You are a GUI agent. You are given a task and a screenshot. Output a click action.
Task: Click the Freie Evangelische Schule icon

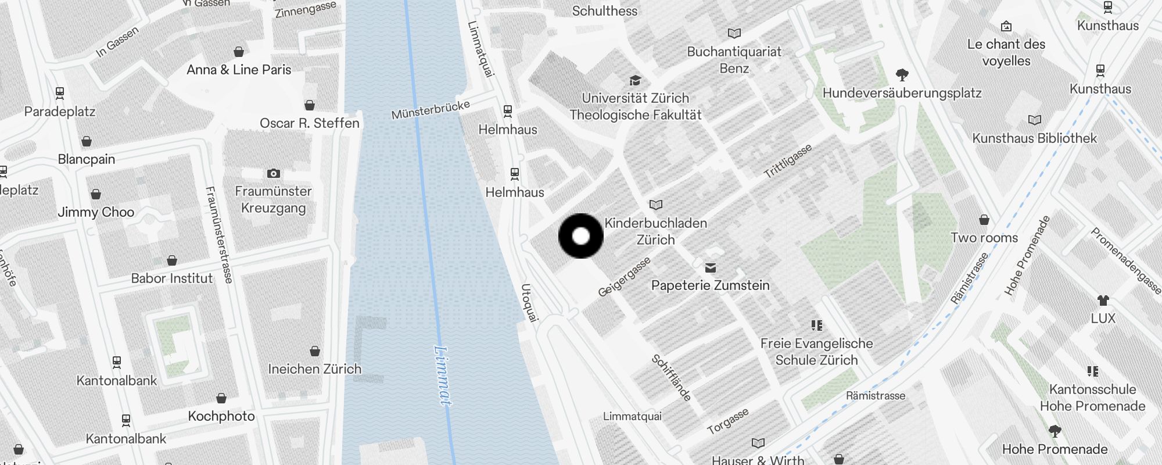tap(817, 325)
